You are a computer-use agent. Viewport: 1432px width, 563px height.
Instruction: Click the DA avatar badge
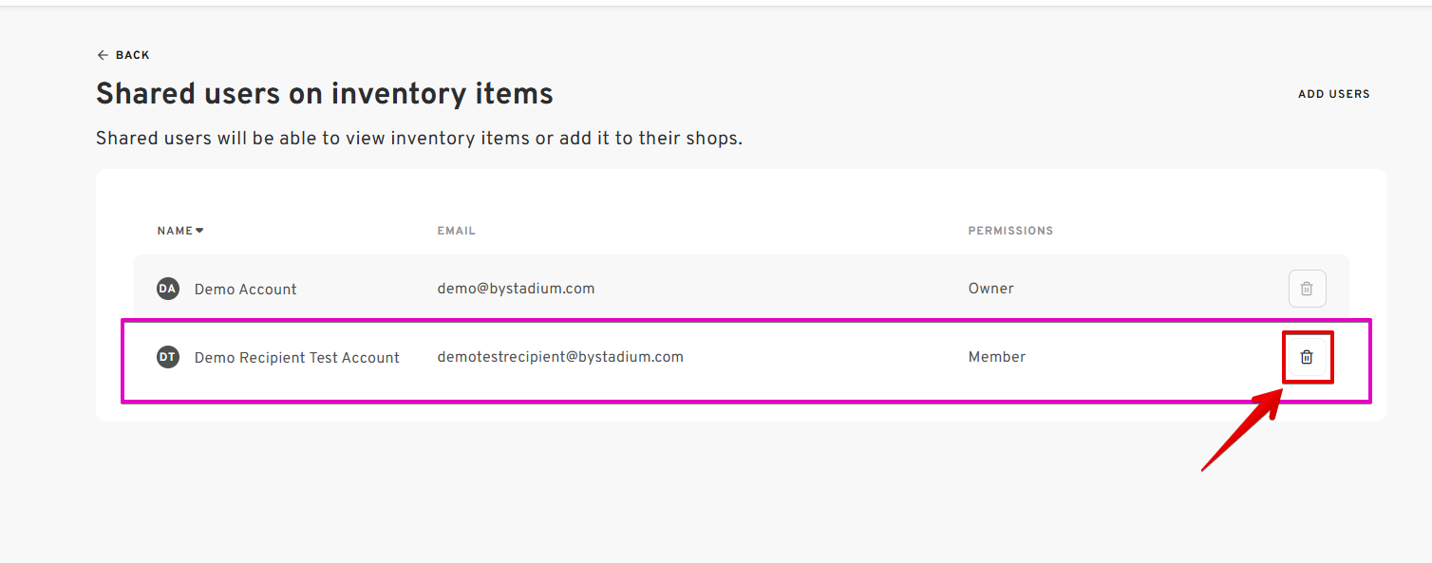(x=168, y=289)
